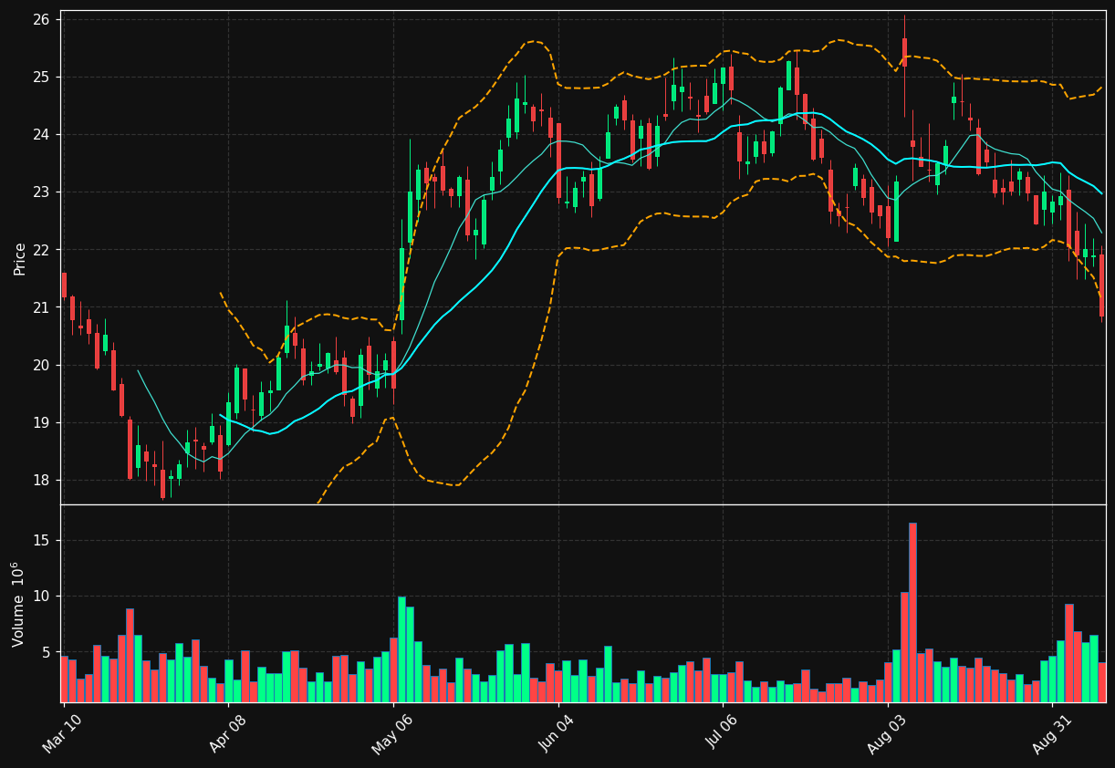Click price axis value 23
The image size is (1115, 768).
[43, 192]
